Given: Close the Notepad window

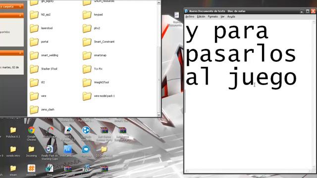Looking at the screenshot, I should [313, 11].
